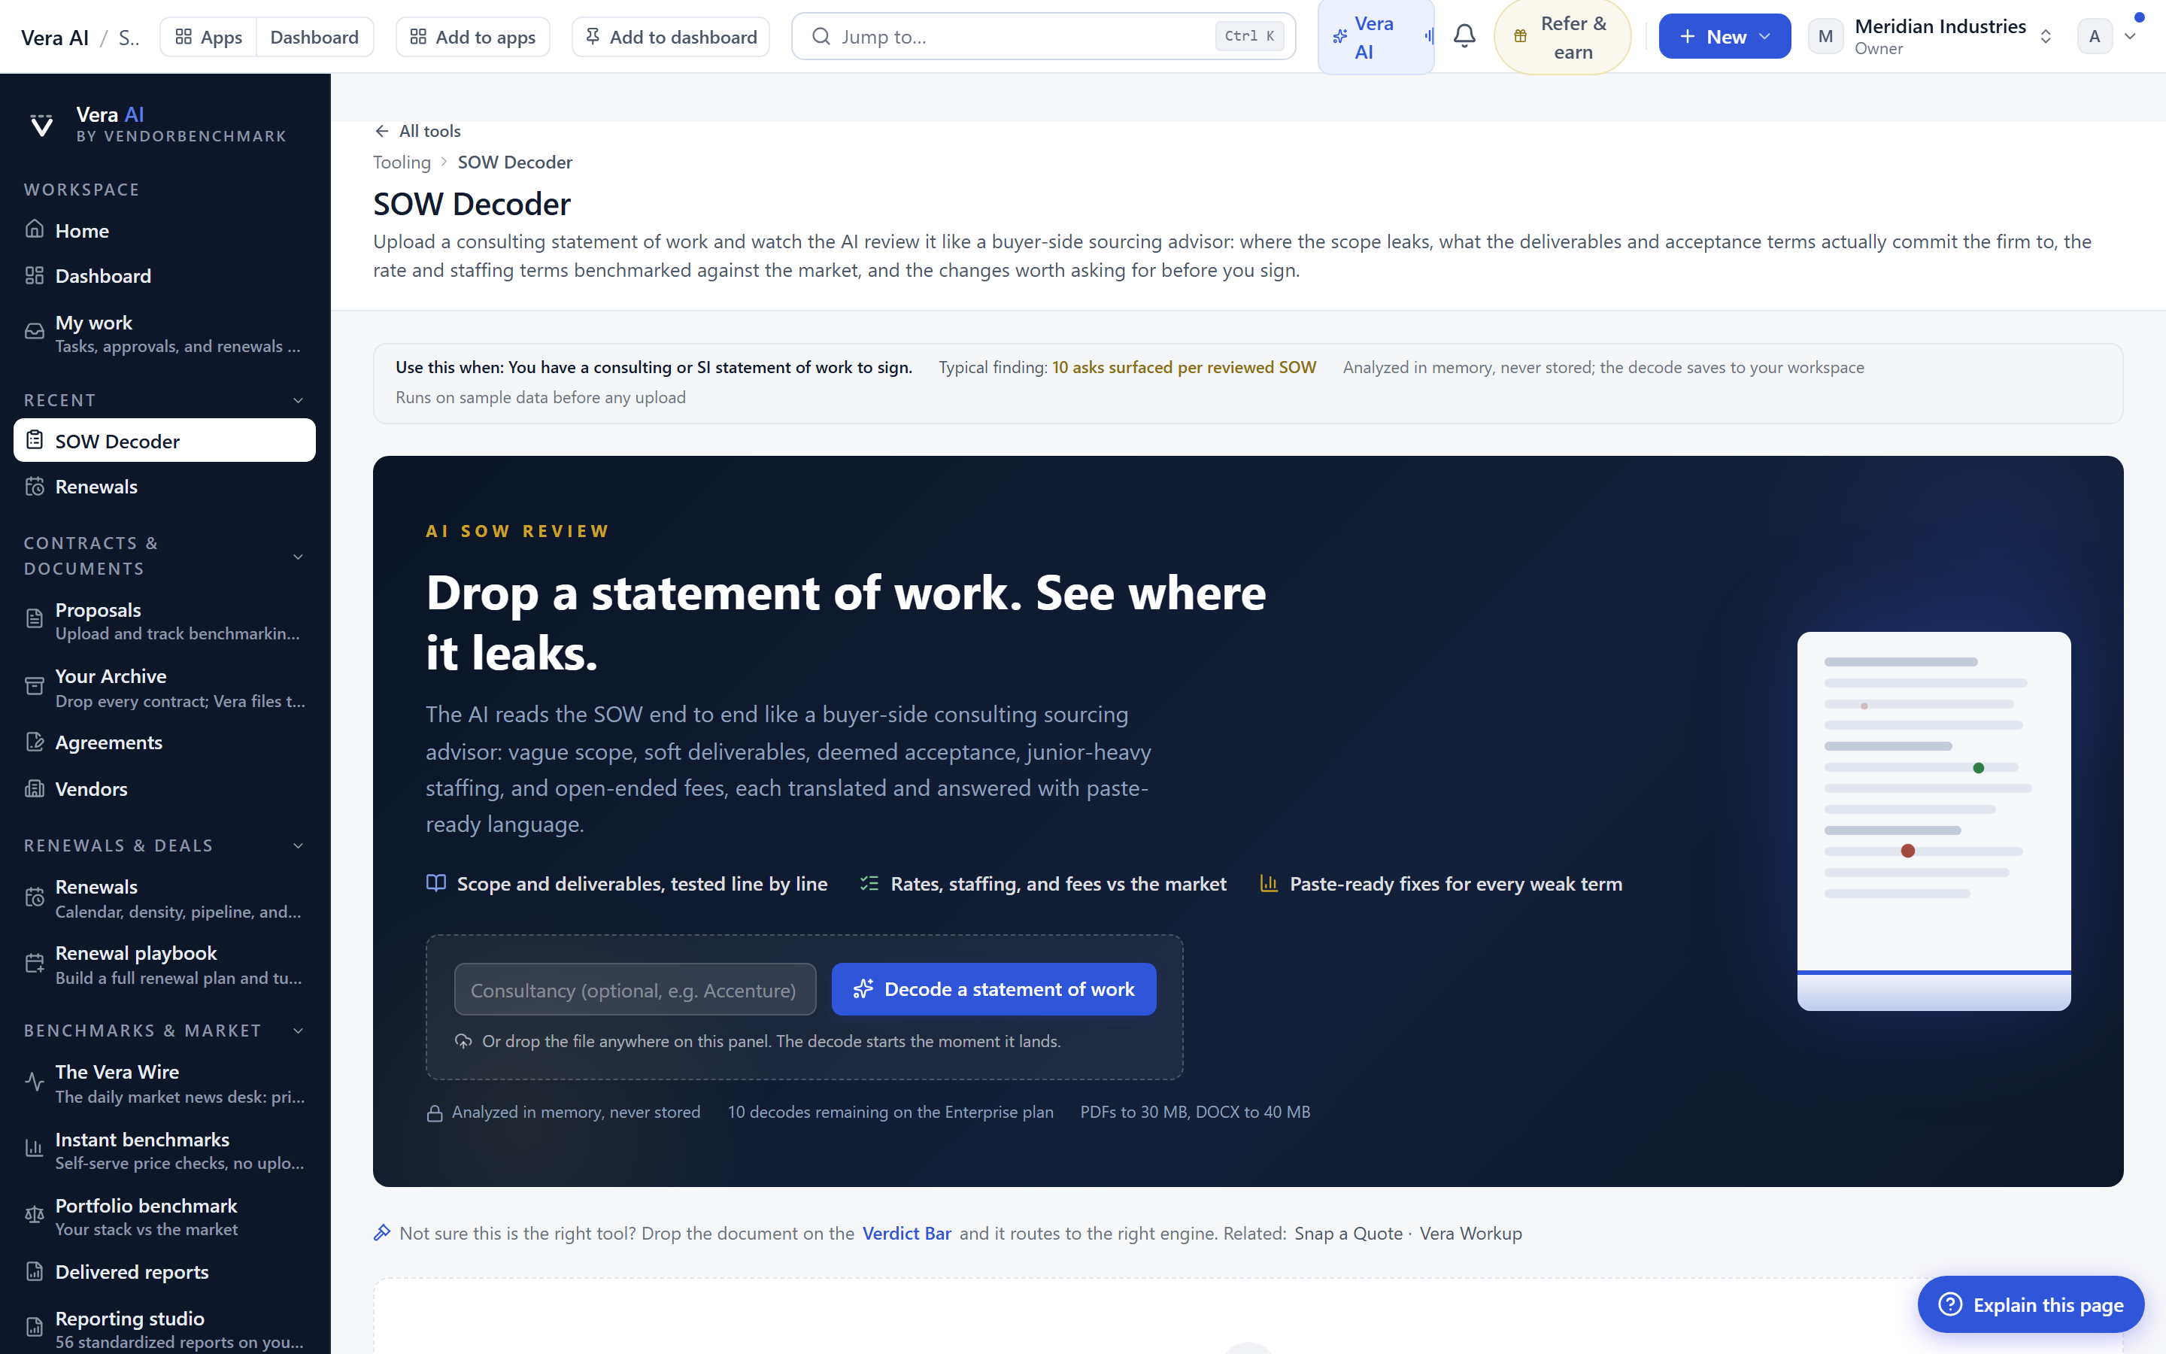Click Add to apps button
The image size is (2166, 1354).
[472, 37]
